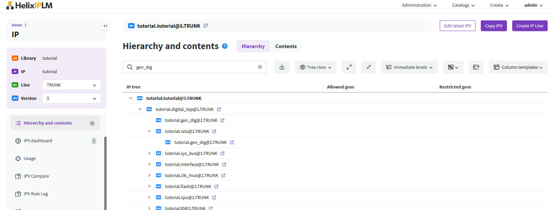The height and width of the screenshot is (210, 553).
Task: Click the collapse all arrows icon
Action: click(x=369, y=67)
